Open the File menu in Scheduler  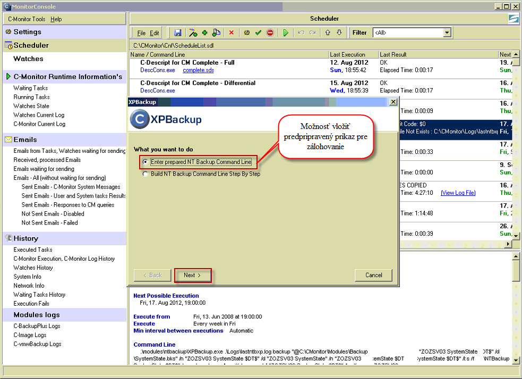click(x=141, y=33)
